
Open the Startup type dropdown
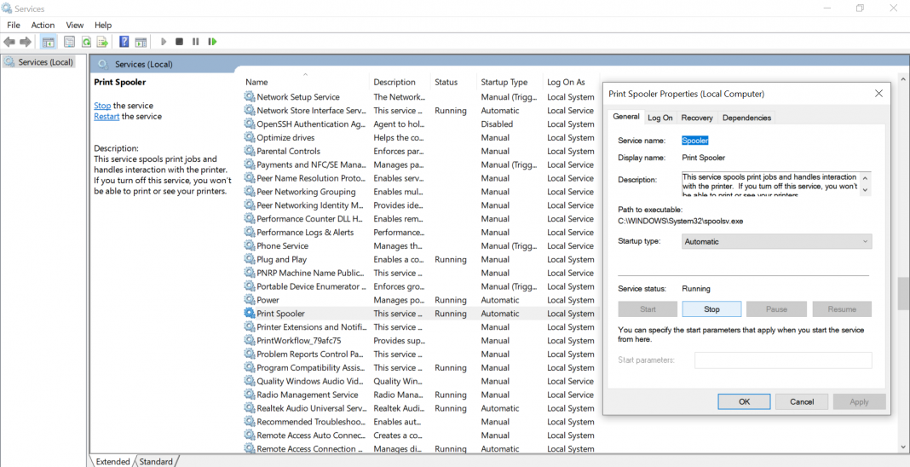click(x=776, y=242)
